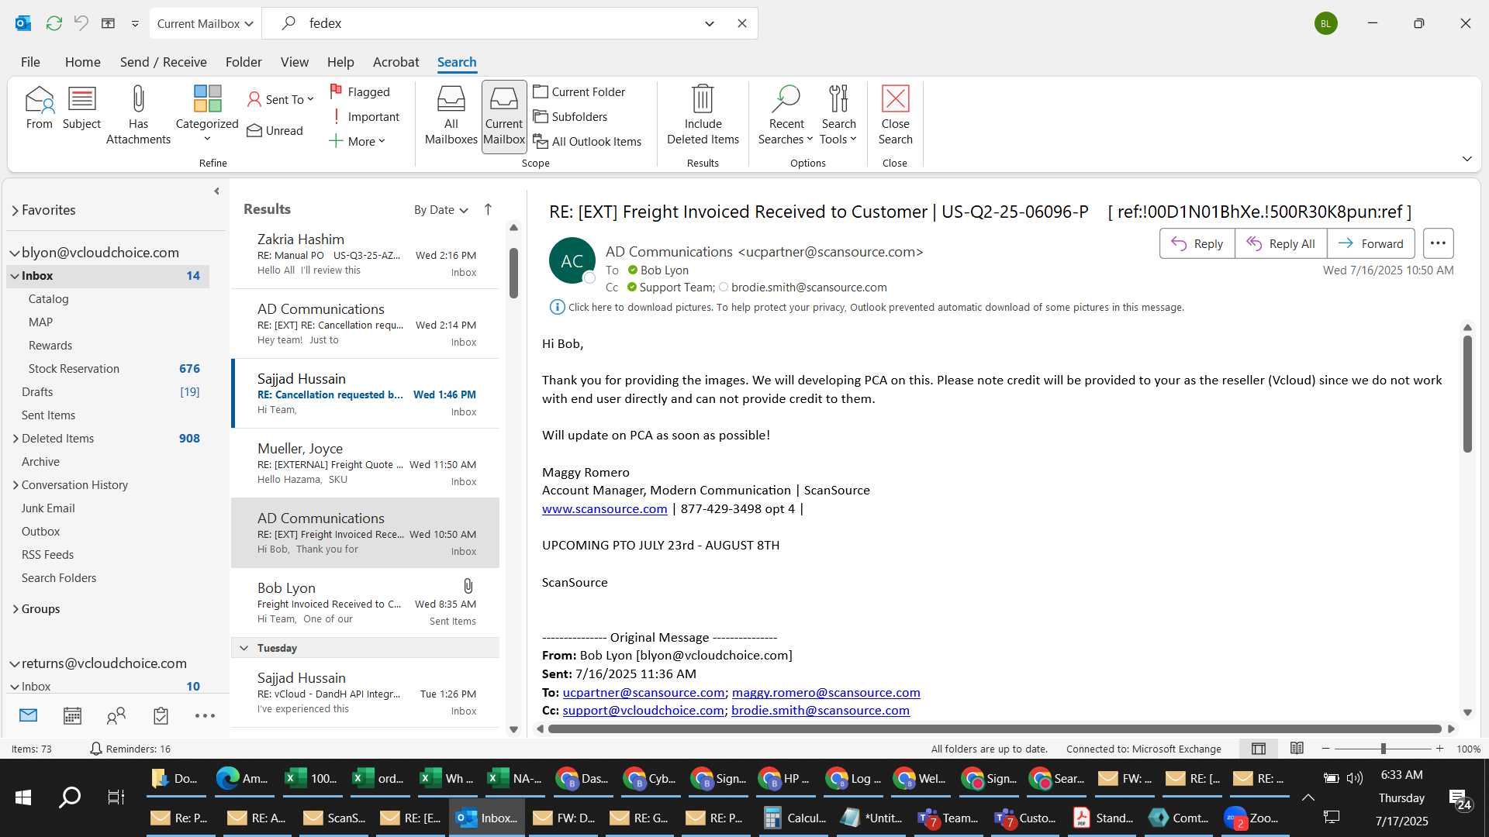Viewport: 1489px width, 837px height.
Task: Open more actions ellipsis next to Forward
Action: 1438,243
